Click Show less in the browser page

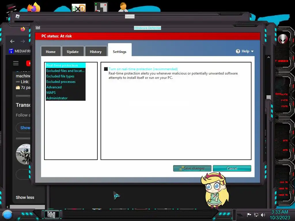pos(25,197)
